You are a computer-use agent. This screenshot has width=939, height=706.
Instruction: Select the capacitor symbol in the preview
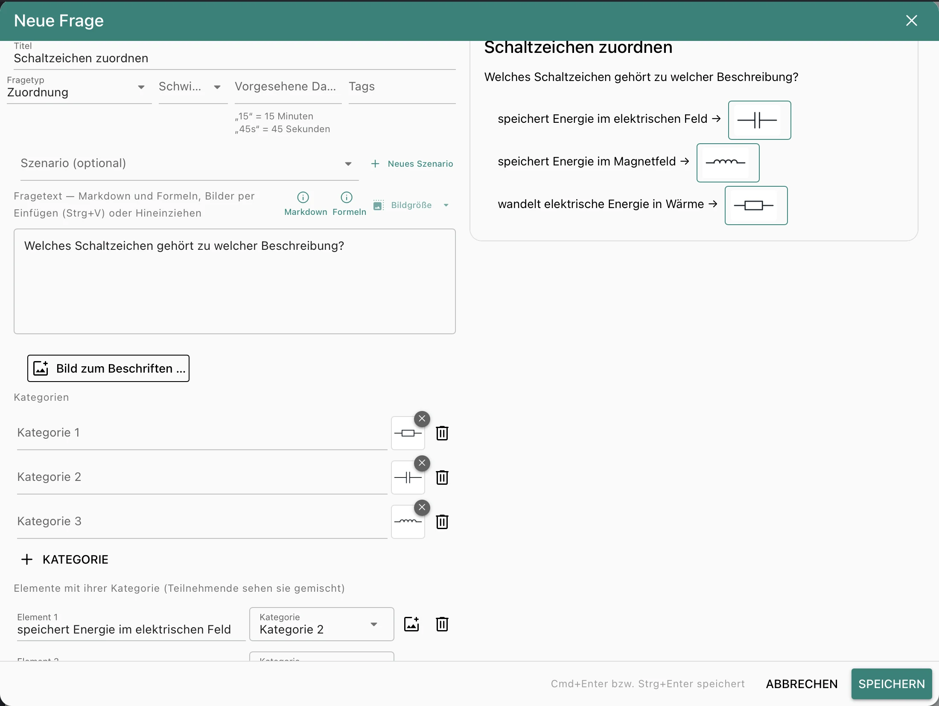point(759,120)
